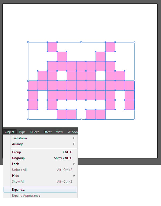Open the Effect menu
Screen dimensions: 161x206
pyautogui.click(x=47, y=132)
